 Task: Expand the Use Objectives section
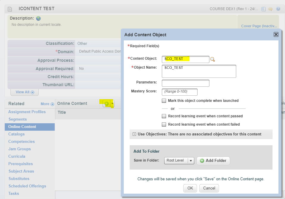pos(134,134)
